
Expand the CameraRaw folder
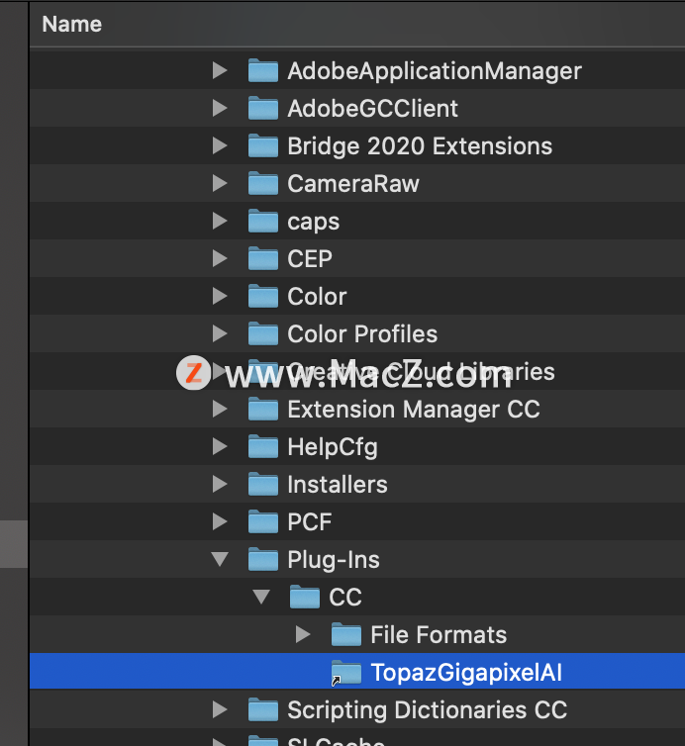click(x=220, y=183)
